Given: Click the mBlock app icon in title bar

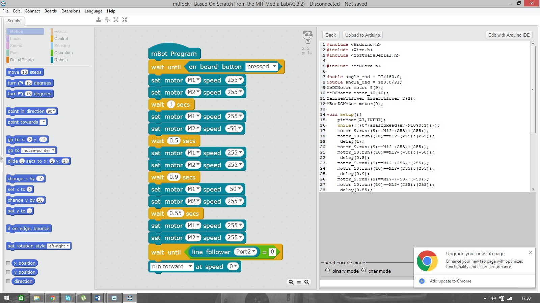Looking at the screenshot, I should [x=3, y=4].
